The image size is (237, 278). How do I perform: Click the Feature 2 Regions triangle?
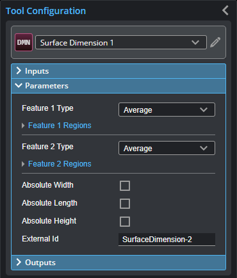23,164
